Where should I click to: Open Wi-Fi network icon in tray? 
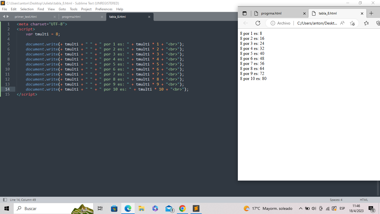point(328,208)
